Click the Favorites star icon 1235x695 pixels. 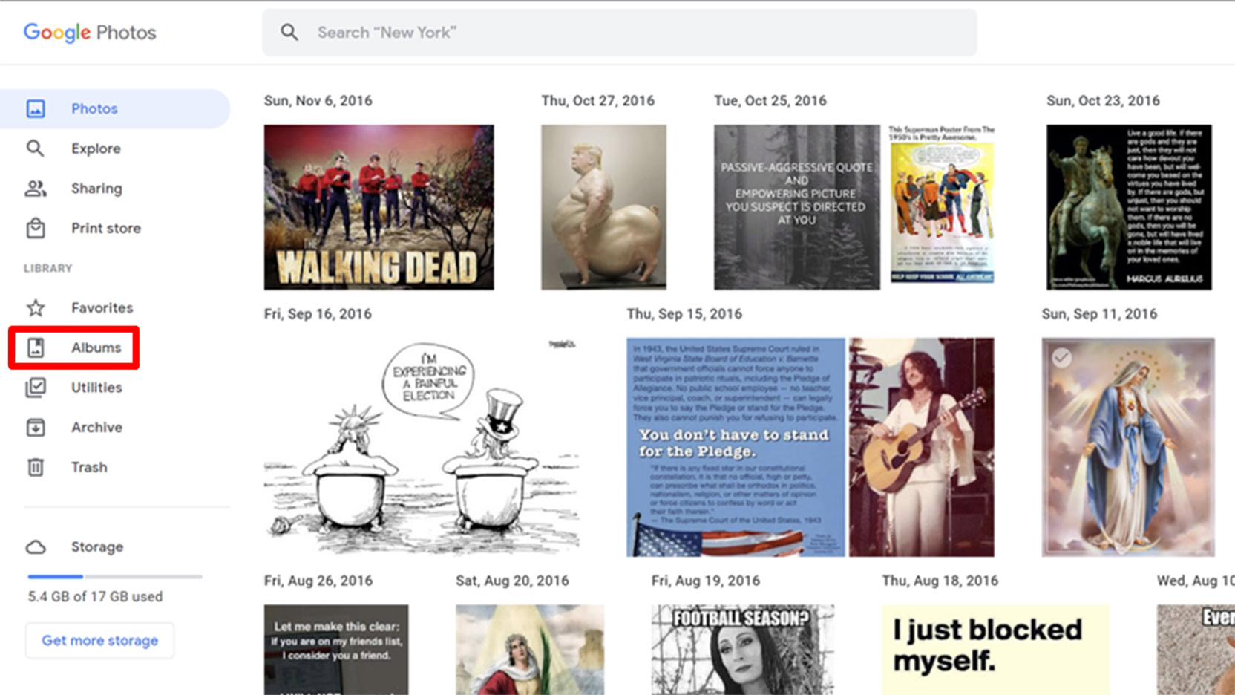click(x=35, y=307)
